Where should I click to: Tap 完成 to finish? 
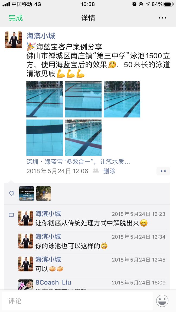(16, 18)
